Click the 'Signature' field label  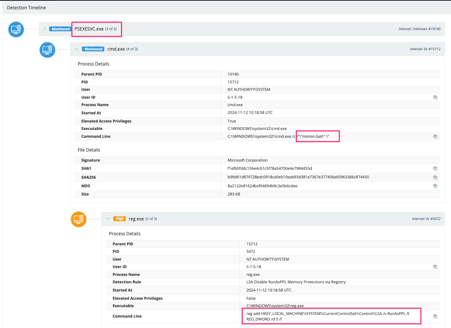coord(90,160)
